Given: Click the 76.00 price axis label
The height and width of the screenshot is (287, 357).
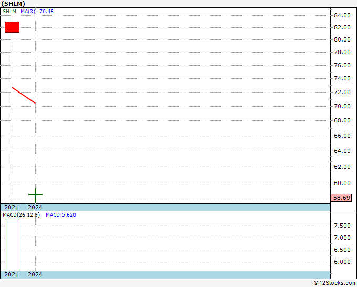Looking at the screenshot, I should 342,65.
